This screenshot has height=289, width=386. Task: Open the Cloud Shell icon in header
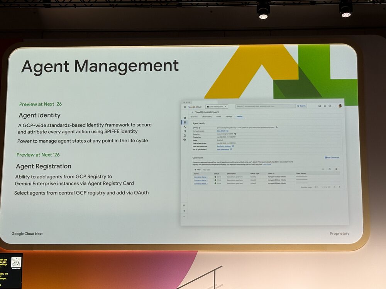(320, 106)
